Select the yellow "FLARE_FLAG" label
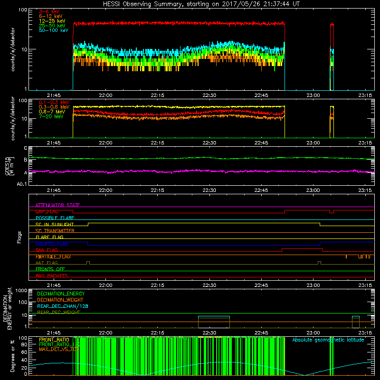 [x=49, y=237]
